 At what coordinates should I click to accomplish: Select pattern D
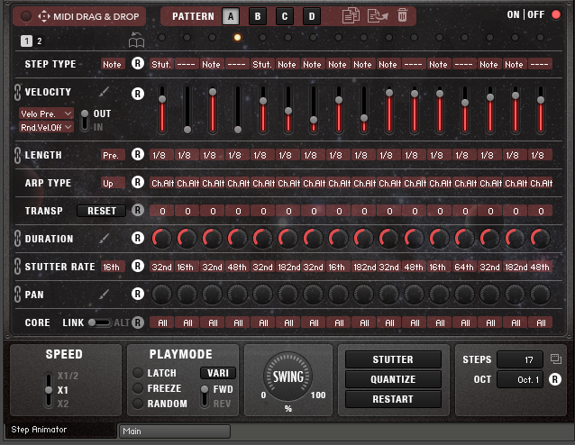pos(312,16)
